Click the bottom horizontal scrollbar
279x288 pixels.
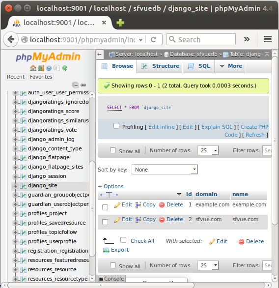pyautogui.click(x=101, y=285)
